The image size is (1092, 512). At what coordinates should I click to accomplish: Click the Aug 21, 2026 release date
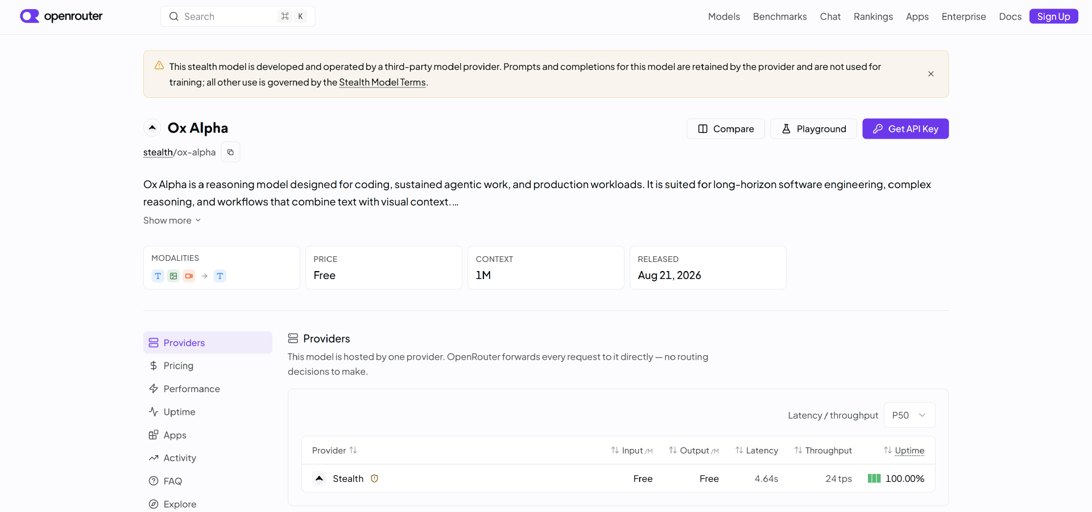(669, 276)
